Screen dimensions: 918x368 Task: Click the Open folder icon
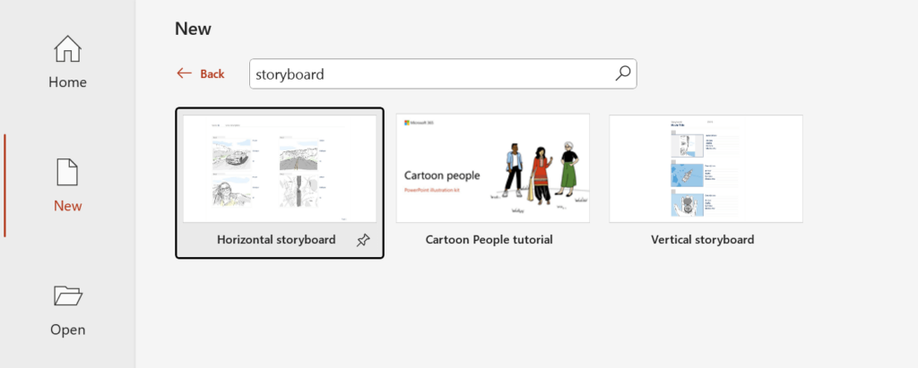click(x=68, y=295)
